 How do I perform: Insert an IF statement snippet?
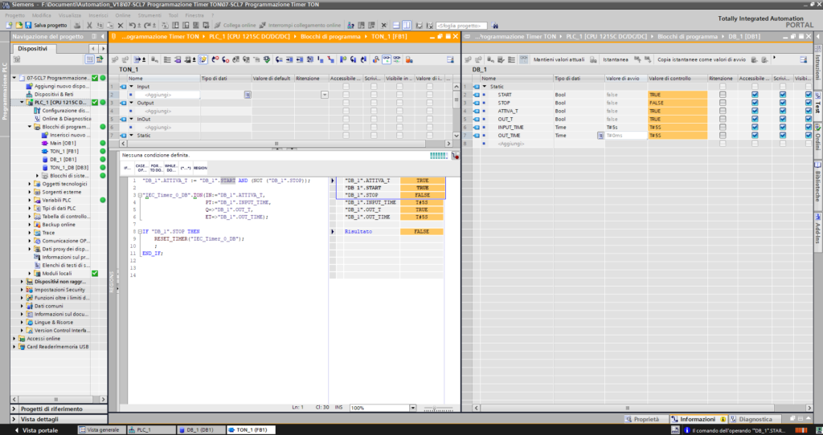coord(127,169)
